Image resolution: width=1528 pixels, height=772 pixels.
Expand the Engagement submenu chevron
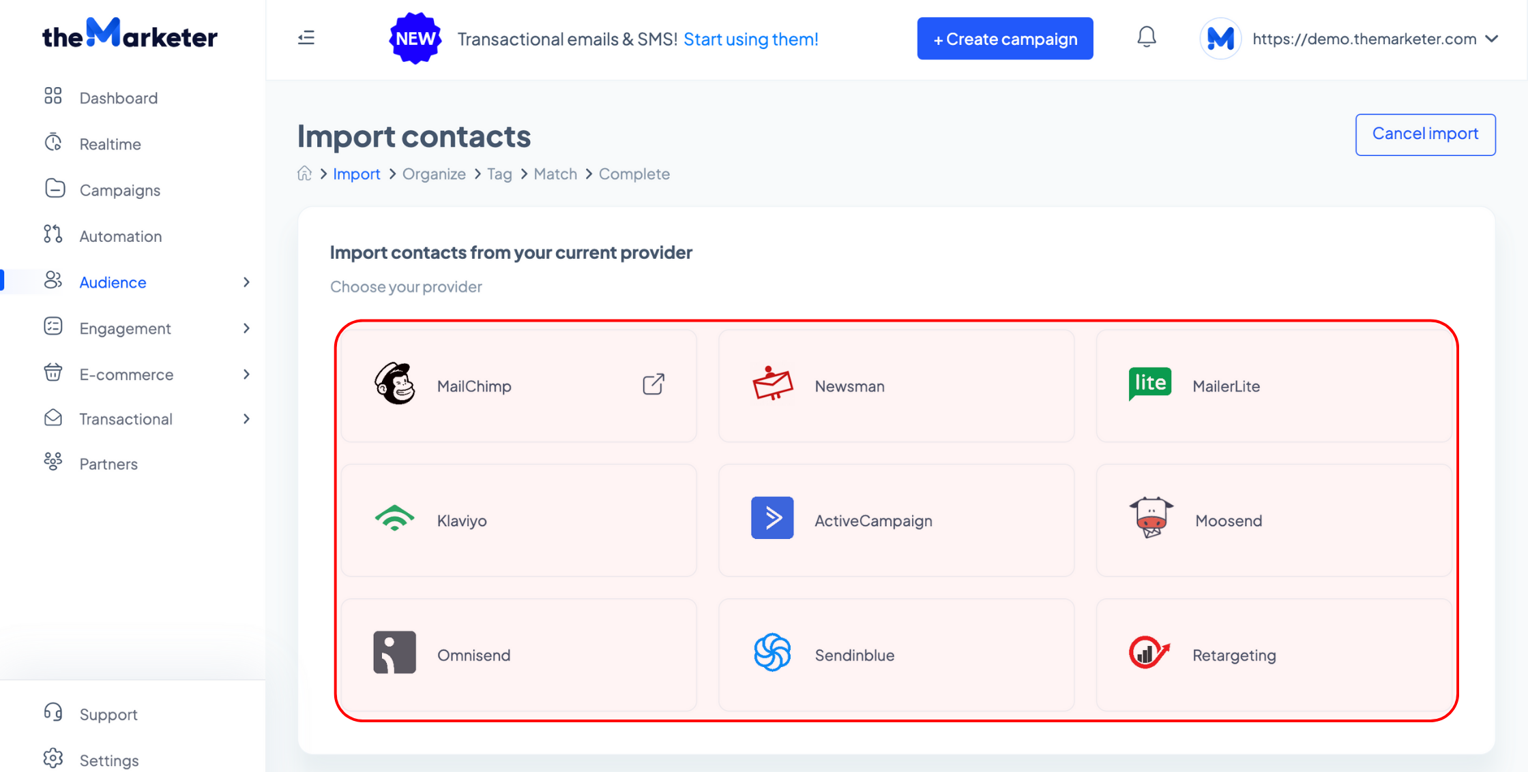(x=246, y=328)
